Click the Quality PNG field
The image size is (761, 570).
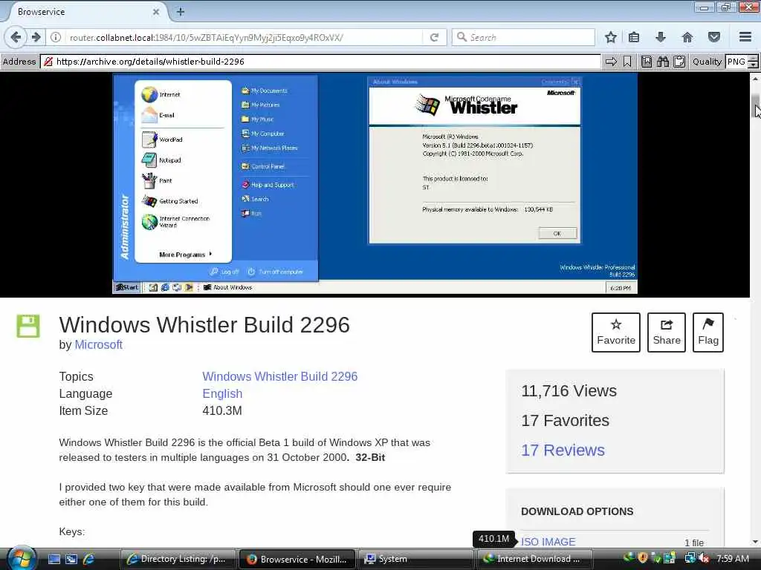[x=736, y=62]
